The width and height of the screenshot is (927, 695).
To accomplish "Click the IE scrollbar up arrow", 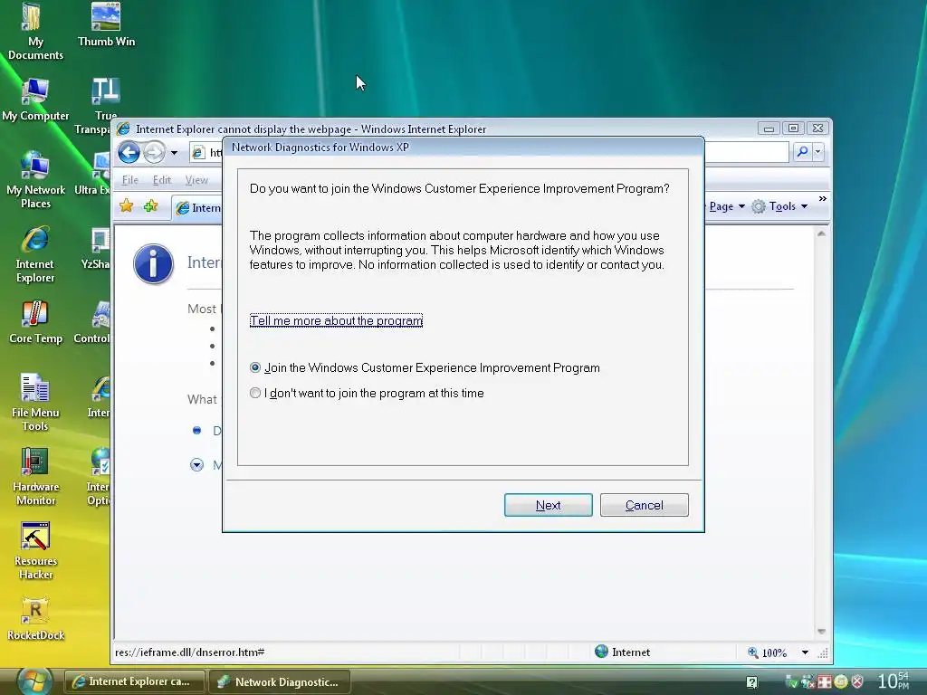I will (x=821, y=234).
